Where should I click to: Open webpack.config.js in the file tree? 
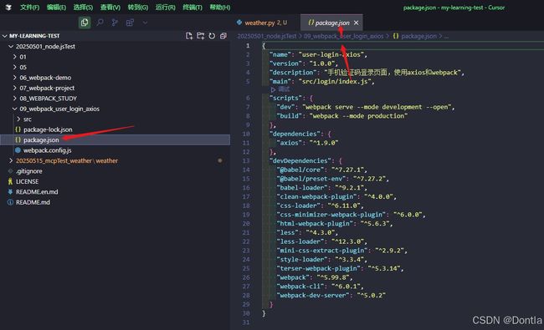pos(47,150)
